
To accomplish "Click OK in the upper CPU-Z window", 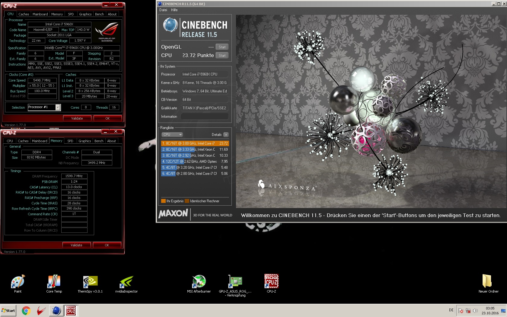I will (107, 118).
